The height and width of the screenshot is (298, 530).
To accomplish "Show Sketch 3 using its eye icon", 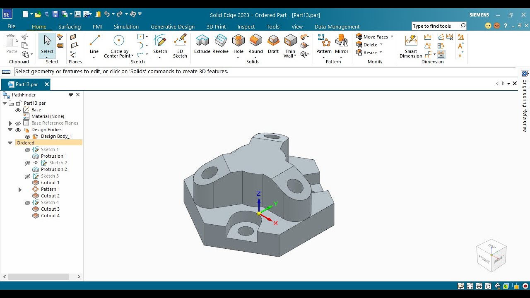I will pyautogui.click(x=27, y=176).
